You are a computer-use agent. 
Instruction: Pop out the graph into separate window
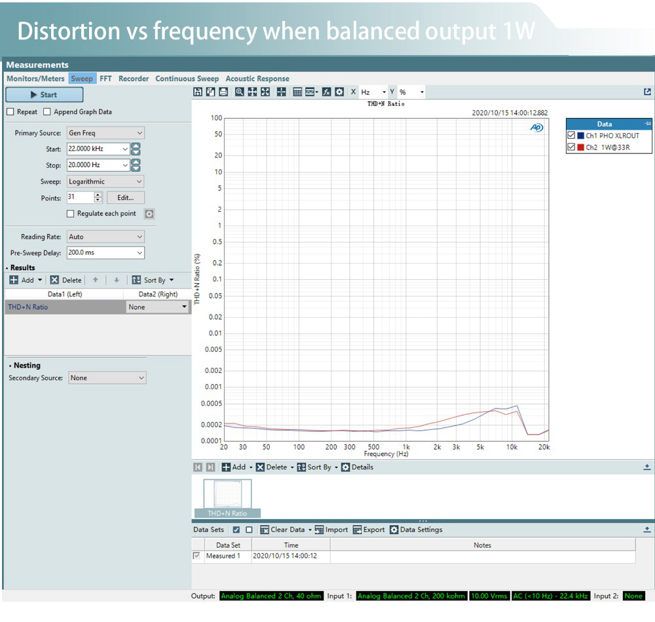pos(647,92)
